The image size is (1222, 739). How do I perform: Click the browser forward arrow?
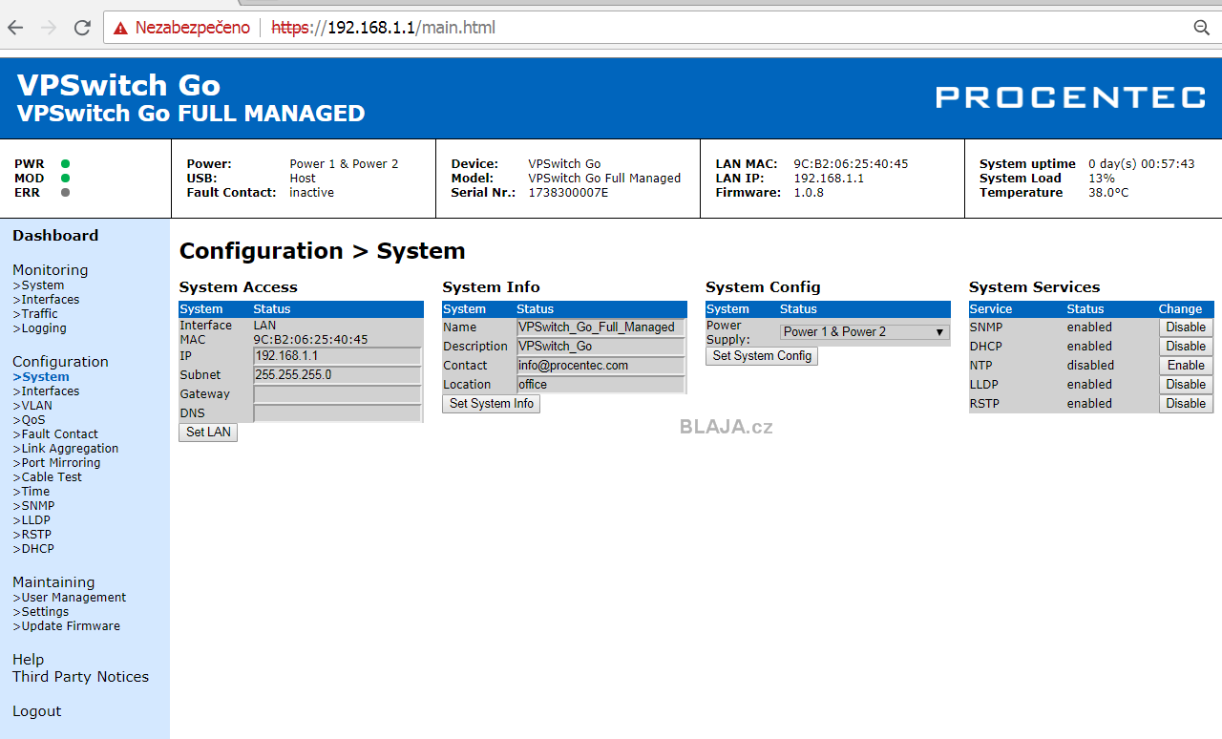coord(49,28)
